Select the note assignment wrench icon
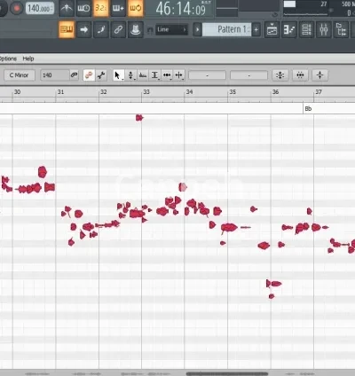The width and height of the screenshot is (355, 376). pyautogui.click(x=101, y=75)
